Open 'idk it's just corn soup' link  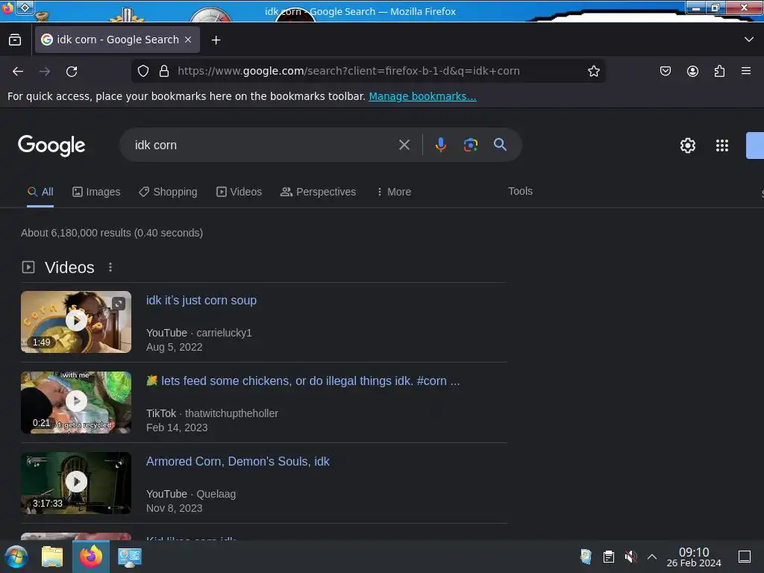tap(201, 300)
